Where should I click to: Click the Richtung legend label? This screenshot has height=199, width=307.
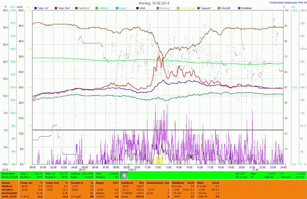click(x=164, y=8)
